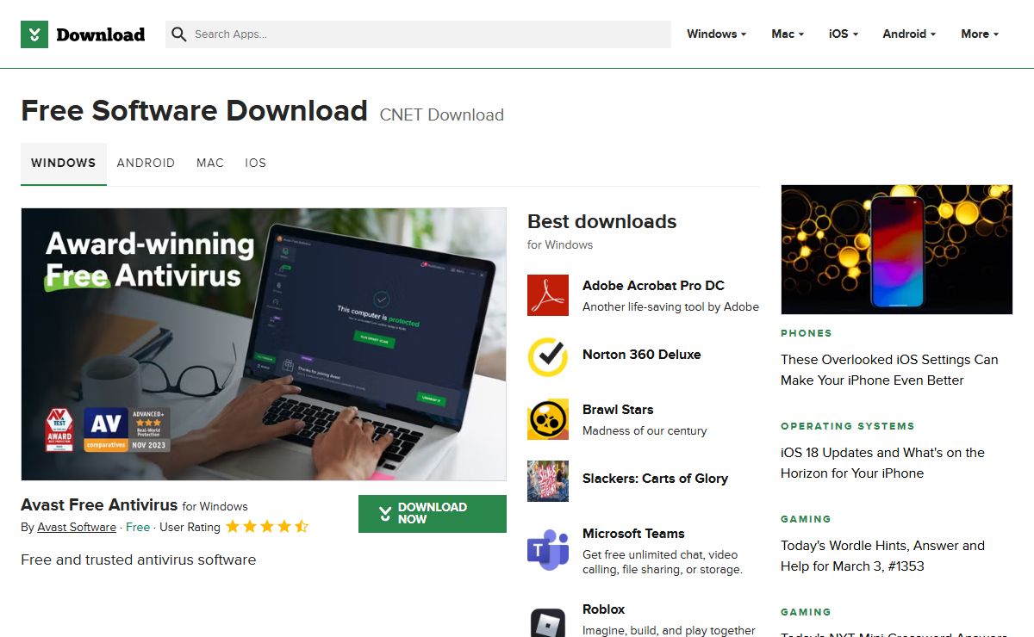Open the Slackers: Carts of Glory icon
The height and width of the screenshot is (637, 1034).
(548, 481)
